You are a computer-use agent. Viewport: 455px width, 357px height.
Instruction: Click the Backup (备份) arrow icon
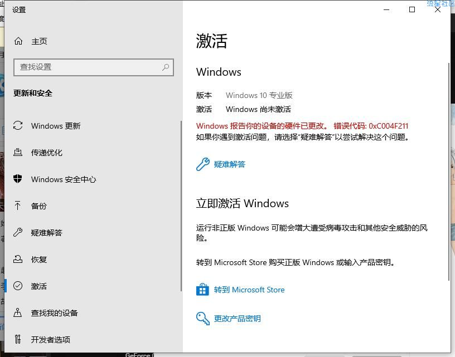pos(18,206)
